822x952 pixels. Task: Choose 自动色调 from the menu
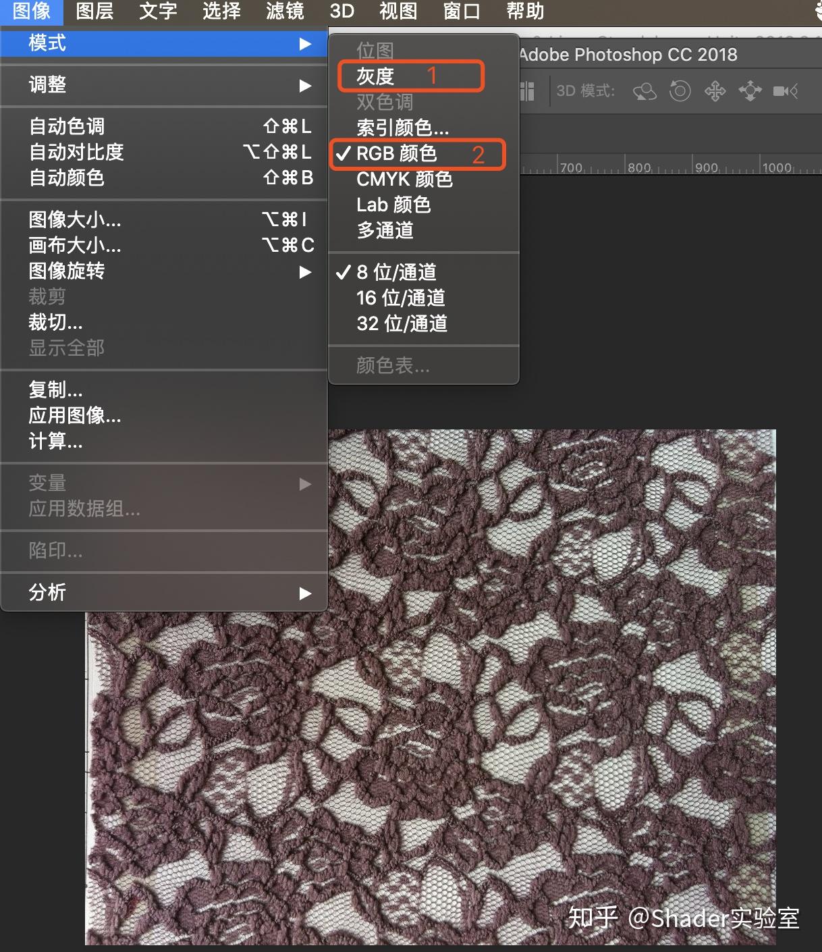point(164,126)
